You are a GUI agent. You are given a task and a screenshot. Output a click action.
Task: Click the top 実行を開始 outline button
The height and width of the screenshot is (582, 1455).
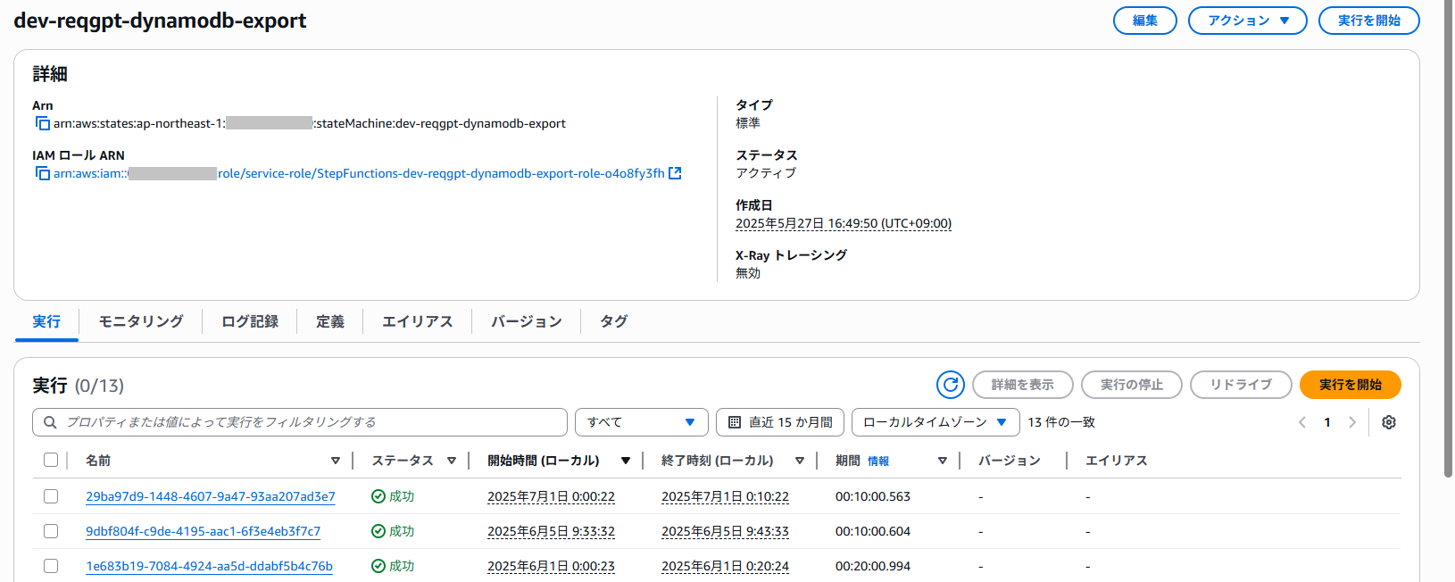tap(1369, 21)
